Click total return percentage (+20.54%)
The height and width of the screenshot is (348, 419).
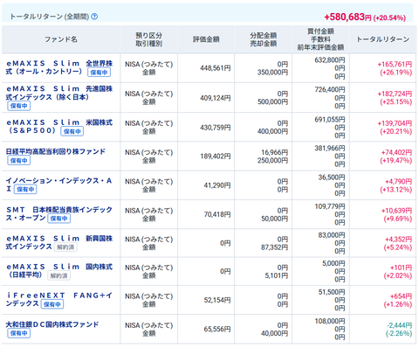tap(389, 17)
